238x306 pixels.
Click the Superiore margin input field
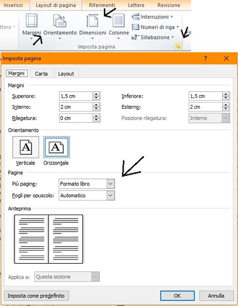[76, 96]
